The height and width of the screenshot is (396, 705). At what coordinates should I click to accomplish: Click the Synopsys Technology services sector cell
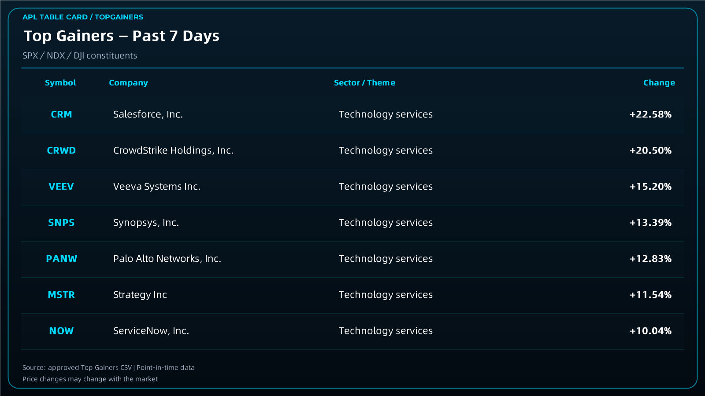[x=386, y=223]
